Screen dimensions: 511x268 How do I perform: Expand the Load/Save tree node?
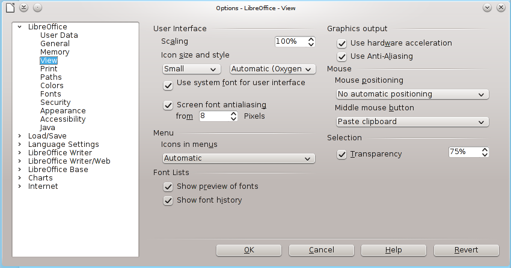pyautogui.click(x=20, y=135)
